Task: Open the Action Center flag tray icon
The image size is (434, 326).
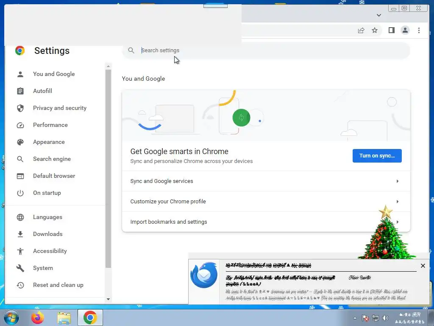Action: (x=365, y=318)
